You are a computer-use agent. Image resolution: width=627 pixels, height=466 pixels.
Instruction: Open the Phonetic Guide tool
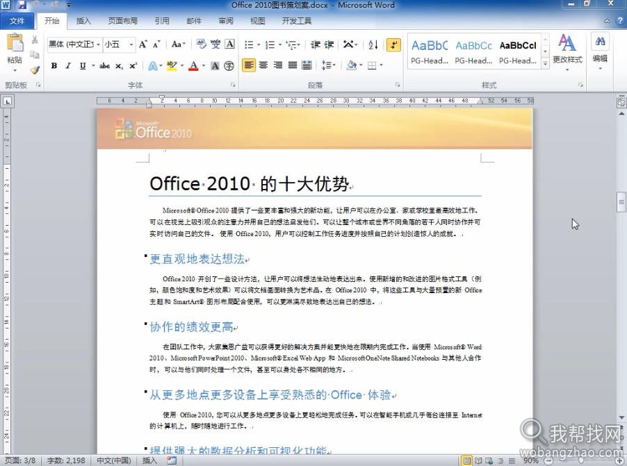point(215,44)
